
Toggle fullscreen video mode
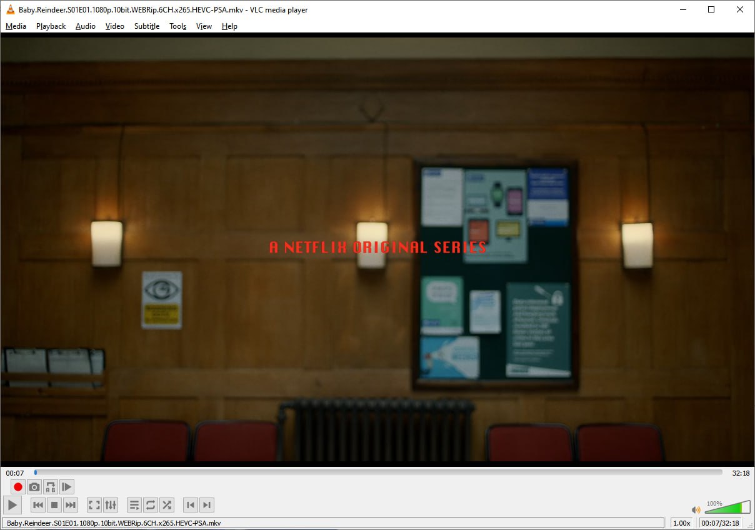pos(94,505)
